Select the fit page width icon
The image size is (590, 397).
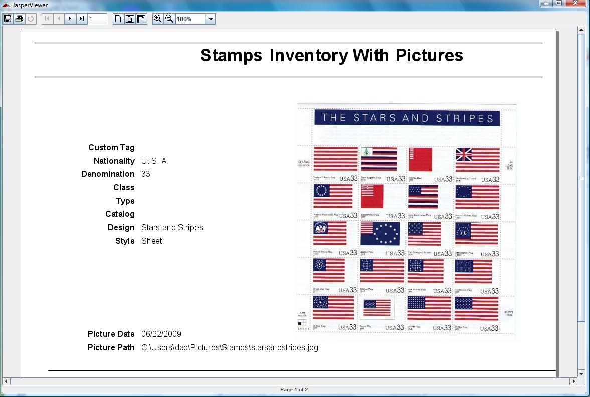pyautogui.click(x=140, y=19)
